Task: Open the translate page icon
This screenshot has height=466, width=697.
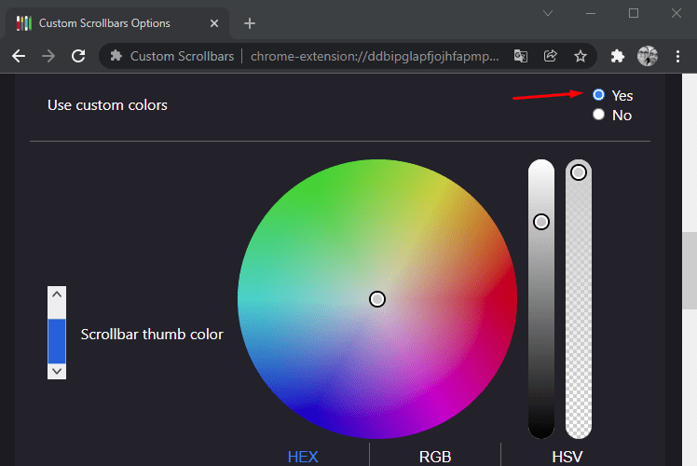Action: click(x=521, y=56)
